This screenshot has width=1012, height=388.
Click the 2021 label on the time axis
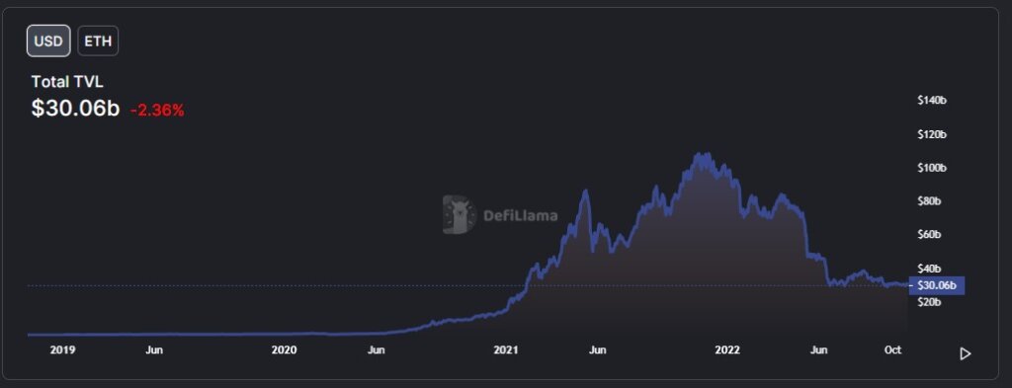click(x=506, y=350)
